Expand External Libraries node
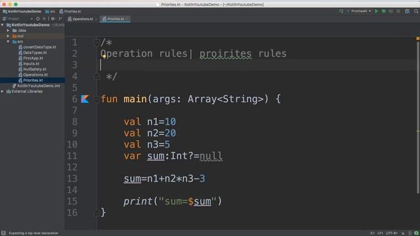Viewport: 420px width, 236px height. [3, 91]
